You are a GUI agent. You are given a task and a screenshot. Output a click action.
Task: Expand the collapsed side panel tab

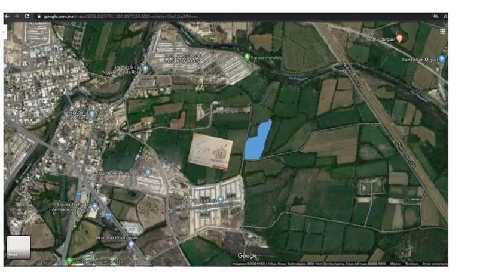[x=5, y=32]
